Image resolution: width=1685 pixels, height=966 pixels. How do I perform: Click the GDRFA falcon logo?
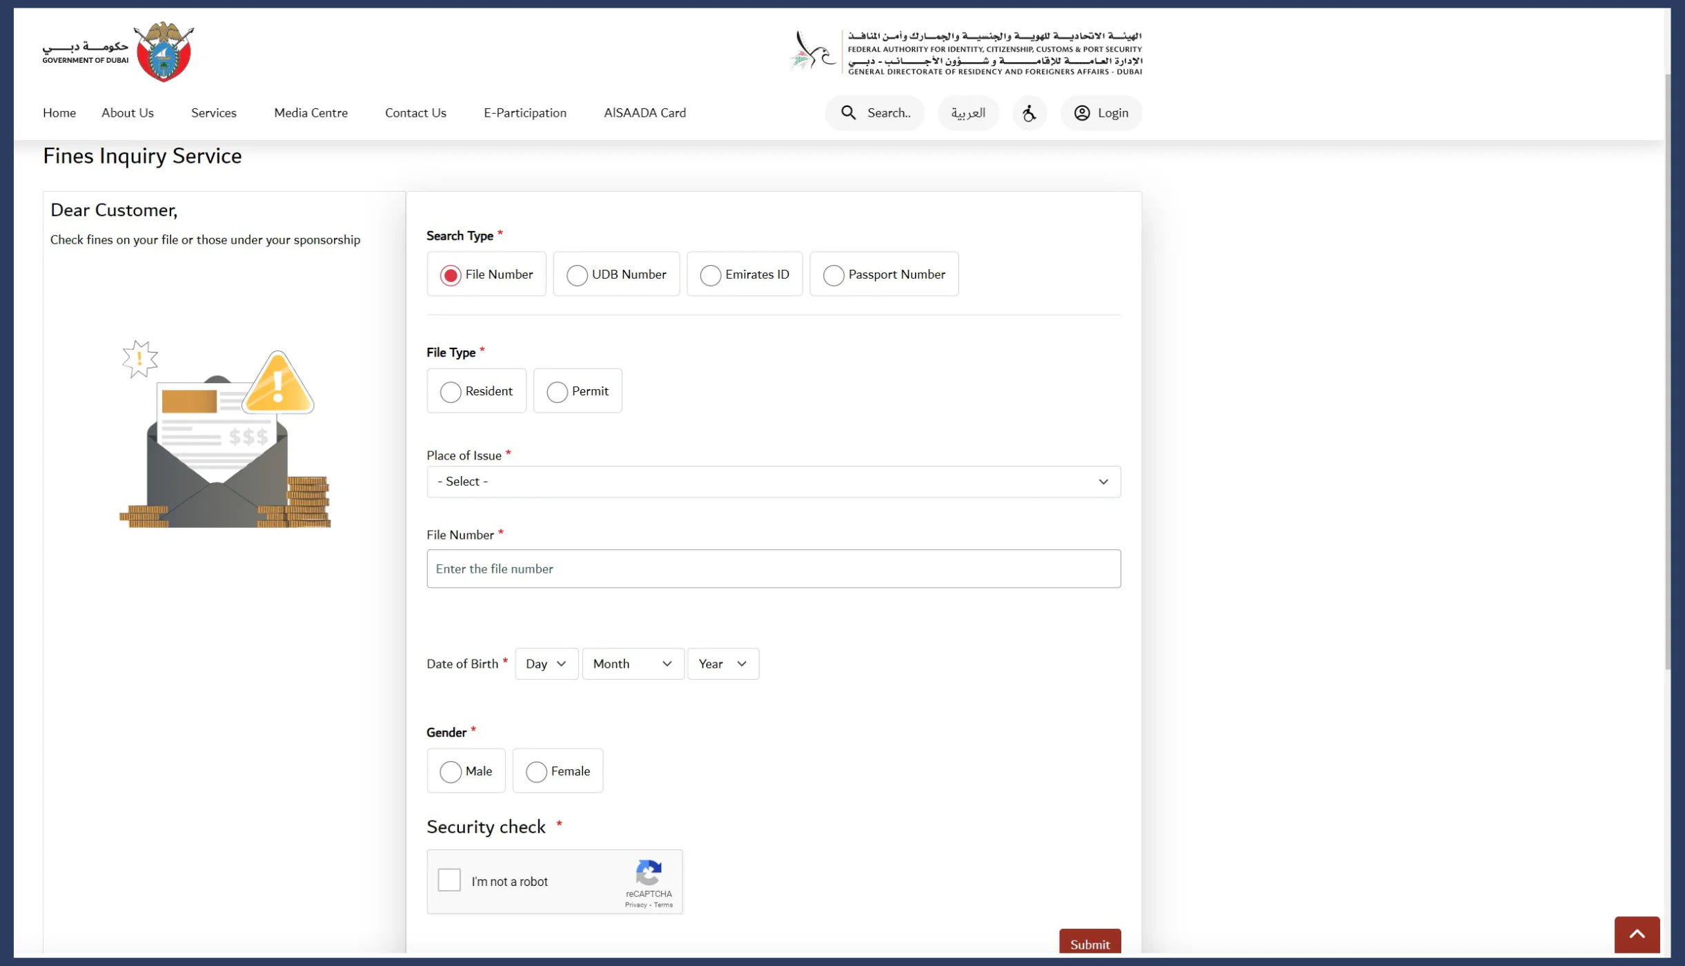(811, 51)
